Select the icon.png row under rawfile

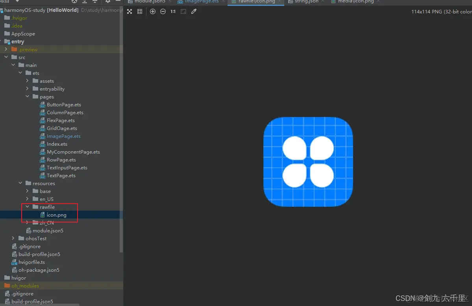point(61,215)
